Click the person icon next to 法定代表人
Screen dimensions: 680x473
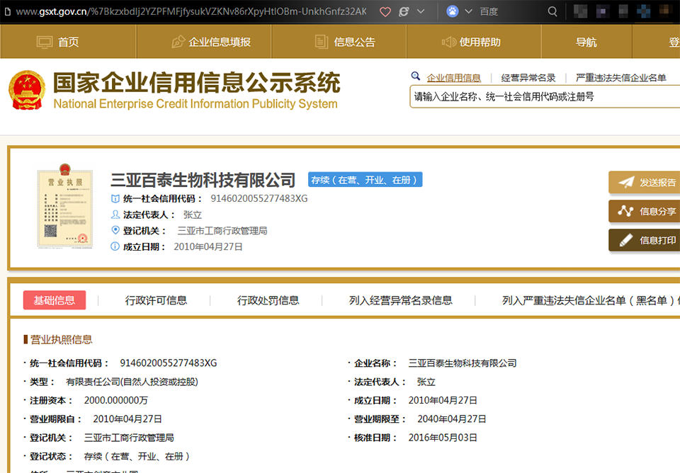coord(115,215)
